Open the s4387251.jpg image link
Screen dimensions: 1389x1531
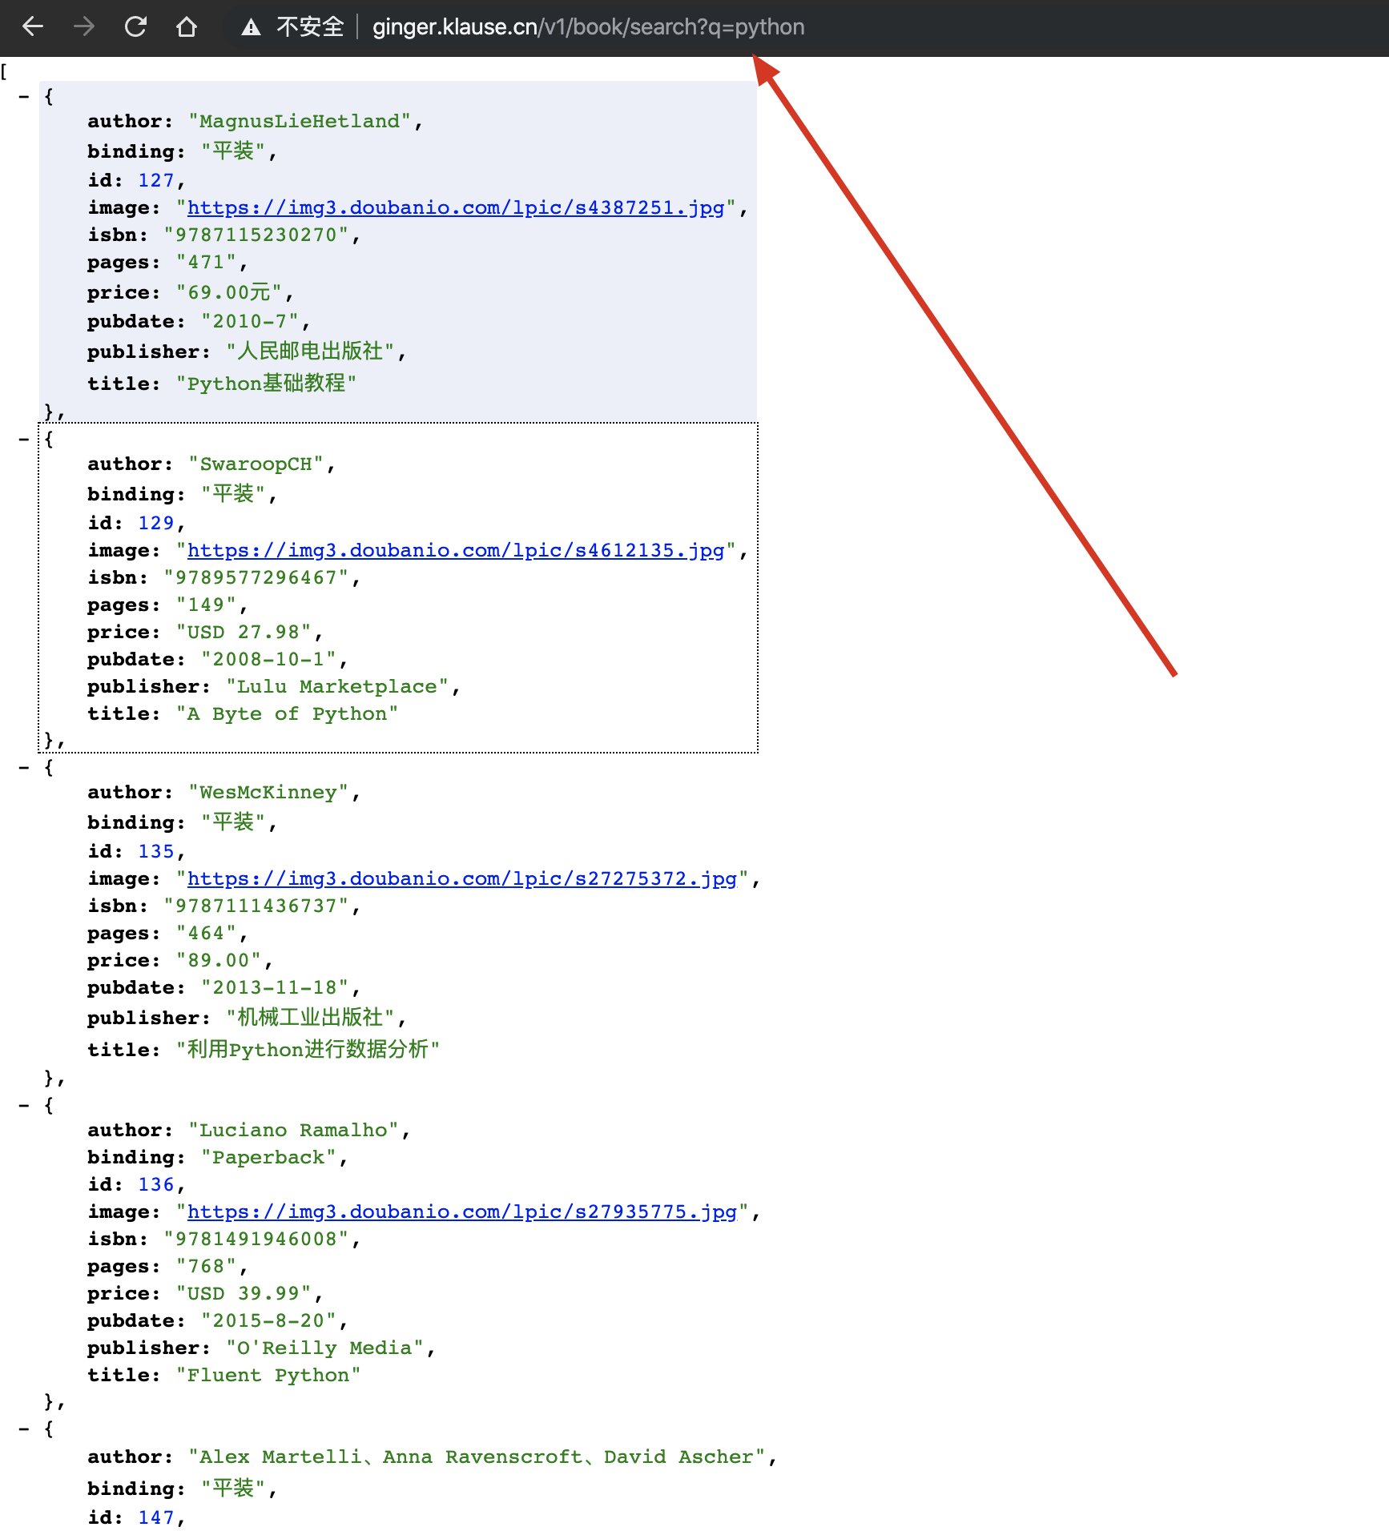[455, 208]
